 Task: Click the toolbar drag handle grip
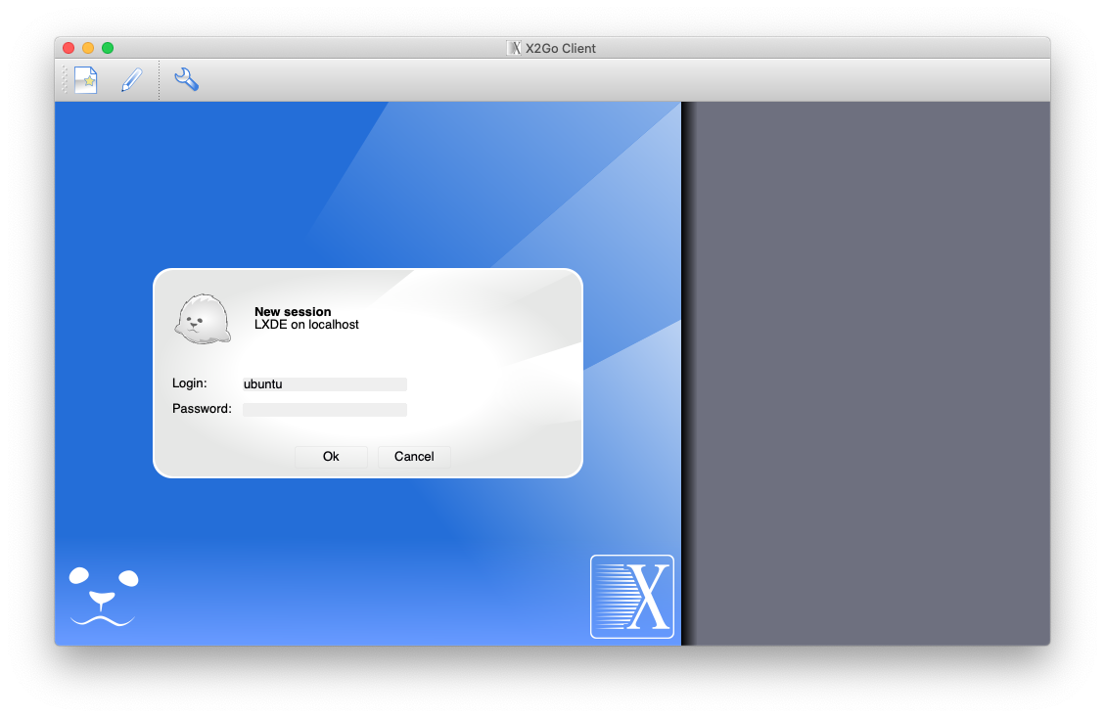coord(65,79)
